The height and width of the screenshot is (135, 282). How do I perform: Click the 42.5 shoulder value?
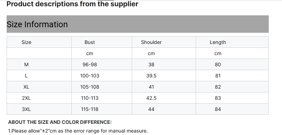coord(151,98)
